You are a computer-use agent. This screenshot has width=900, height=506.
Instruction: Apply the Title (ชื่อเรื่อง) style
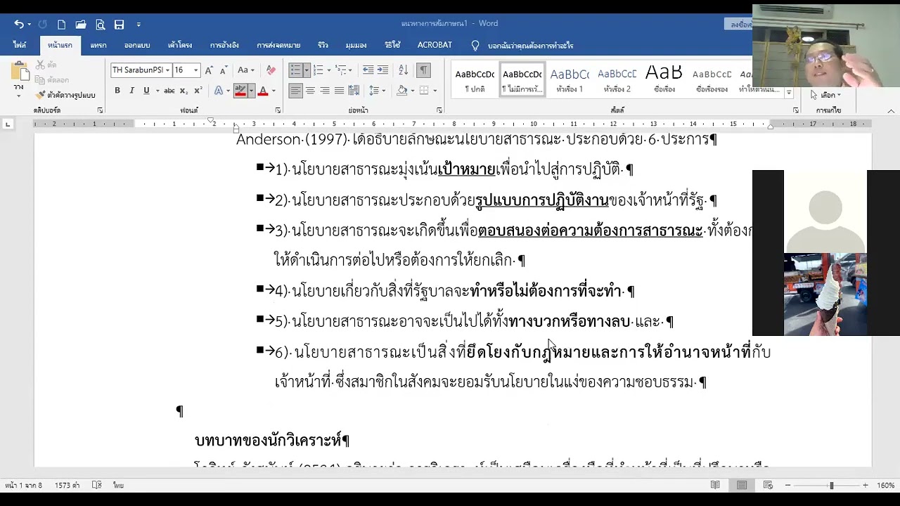tap(664, 80)
